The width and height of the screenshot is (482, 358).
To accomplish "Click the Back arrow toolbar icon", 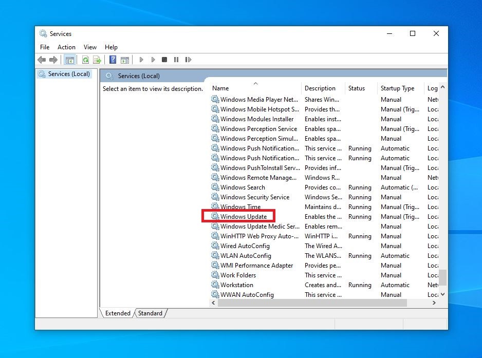I will click(42, 60).
